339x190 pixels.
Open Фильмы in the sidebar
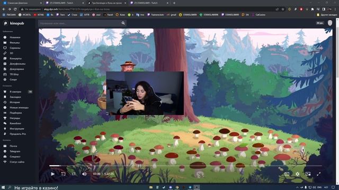coord(14,43)
